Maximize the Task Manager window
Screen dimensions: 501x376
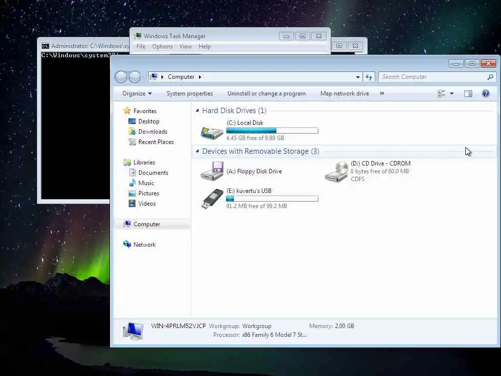pyautogui.click(x=302, y=36)
